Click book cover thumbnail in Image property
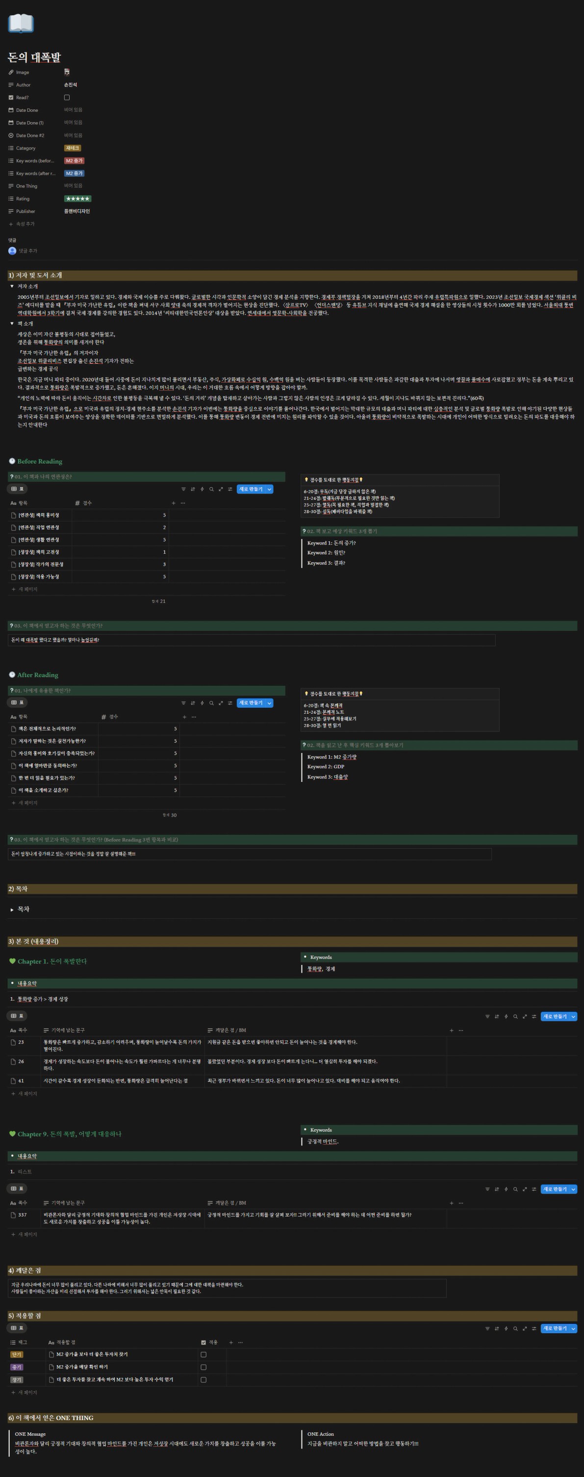The image size is (584, 1477). pos(67,72)
